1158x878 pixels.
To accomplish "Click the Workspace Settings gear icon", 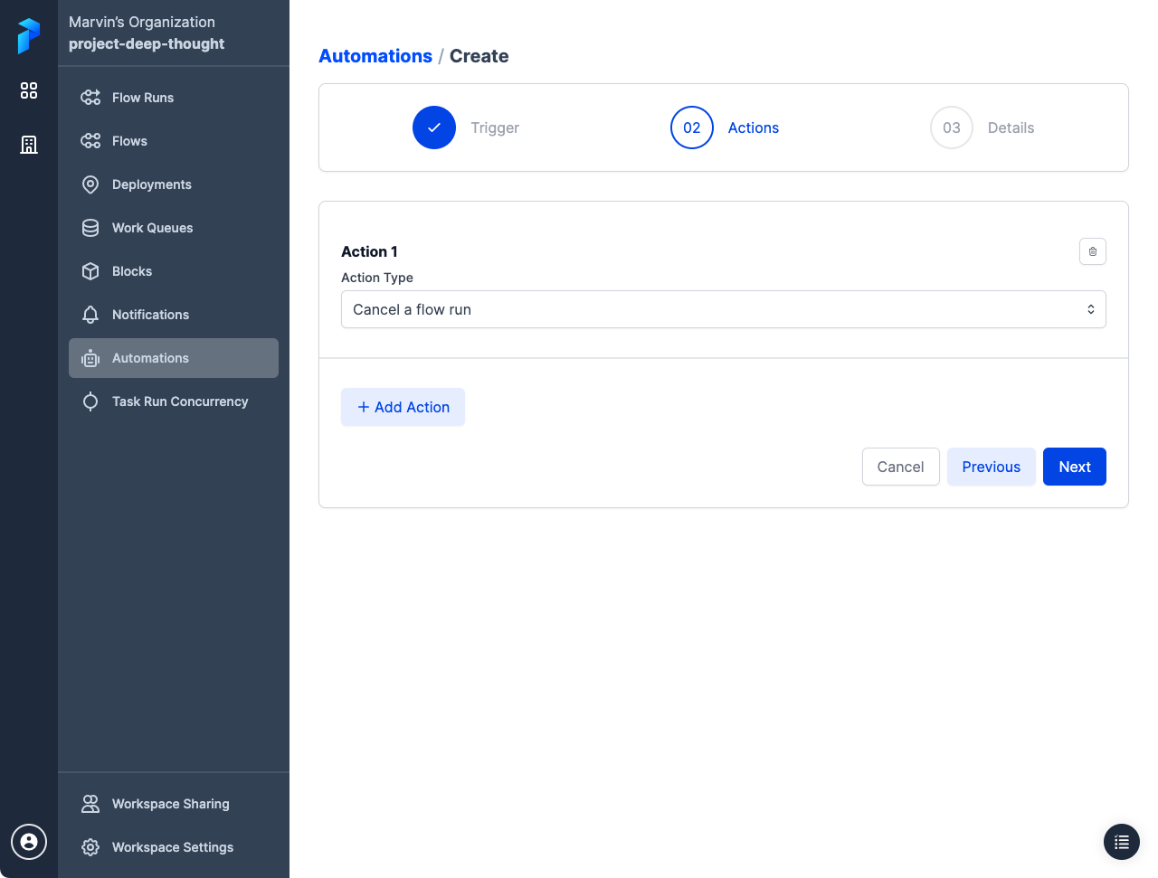I will (90, 847).
